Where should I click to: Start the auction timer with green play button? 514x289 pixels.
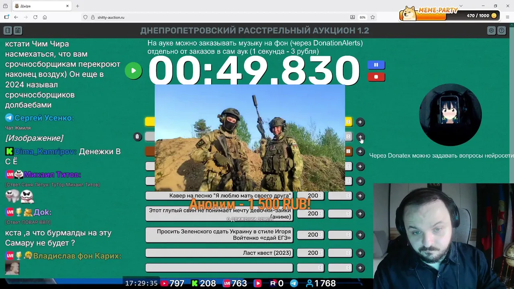point(133,71)
